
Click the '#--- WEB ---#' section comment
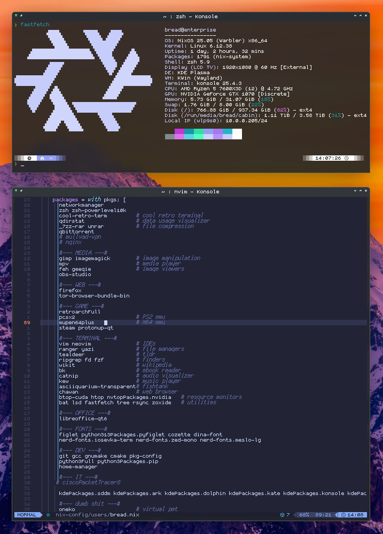coord(80,285)
